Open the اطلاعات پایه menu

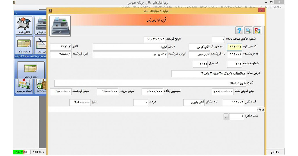[273, 7]
